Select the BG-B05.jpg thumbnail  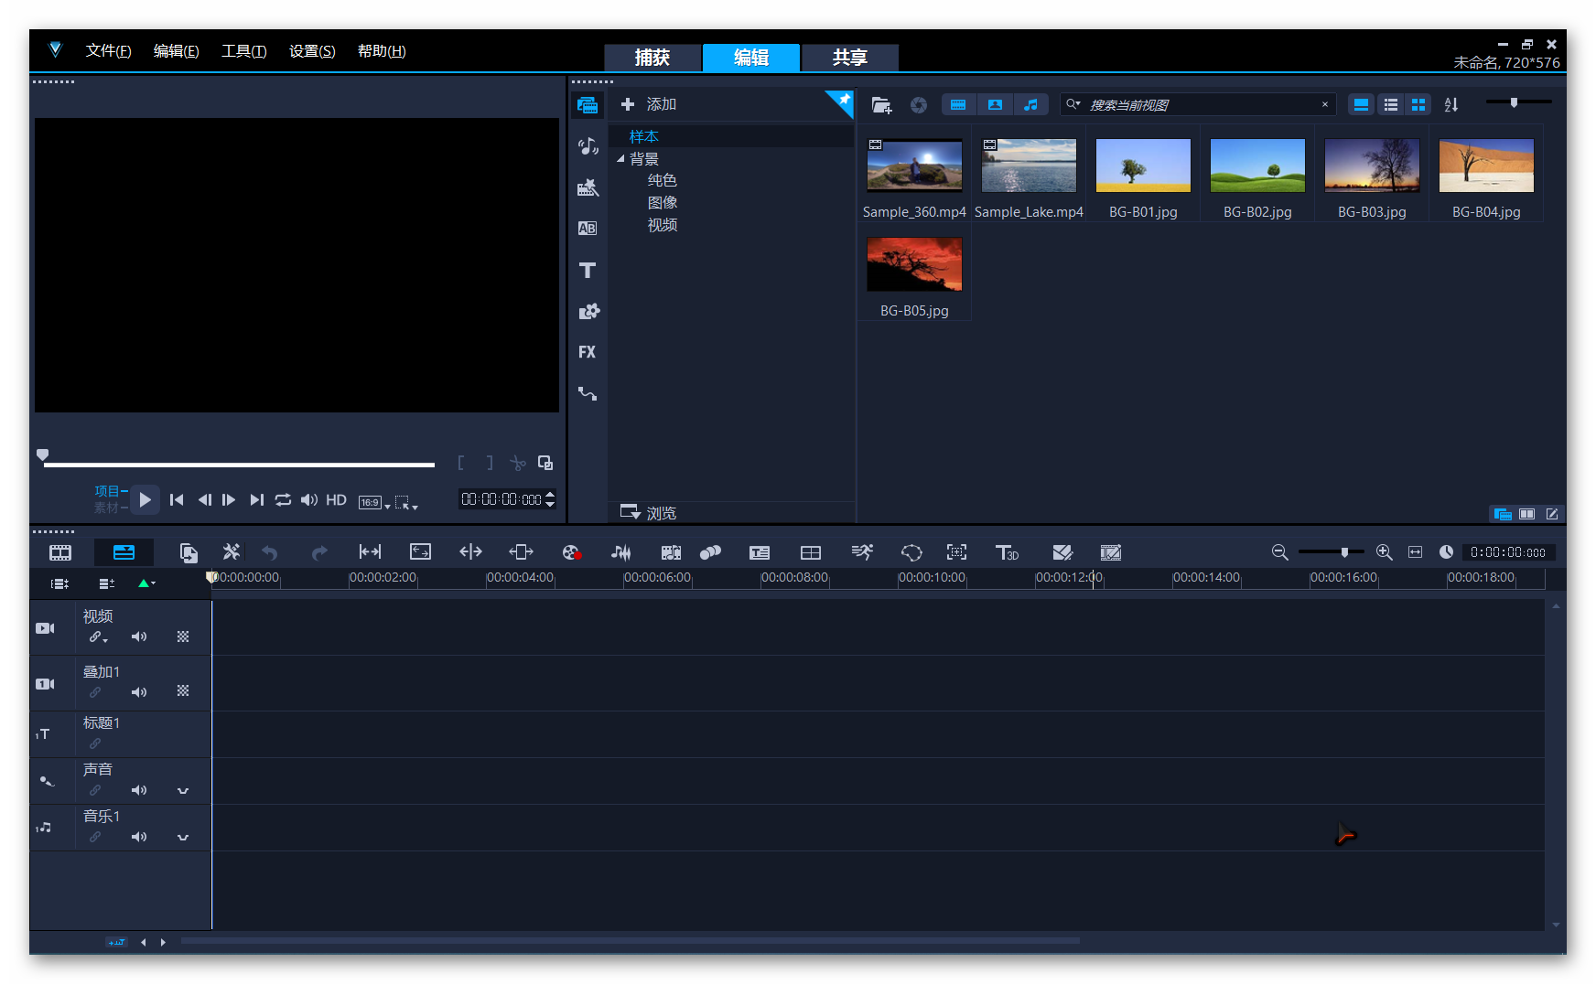tap(914, 264)
